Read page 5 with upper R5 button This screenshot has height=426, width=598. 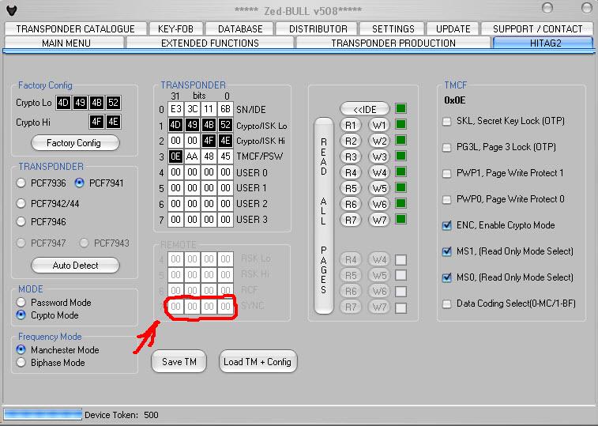click(351, 188)
